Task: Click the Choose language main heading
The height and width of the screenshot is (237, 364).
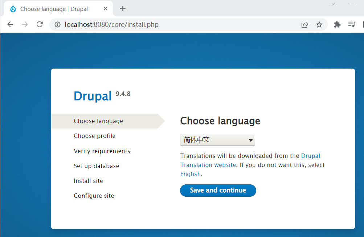Action: click(220, 121)
